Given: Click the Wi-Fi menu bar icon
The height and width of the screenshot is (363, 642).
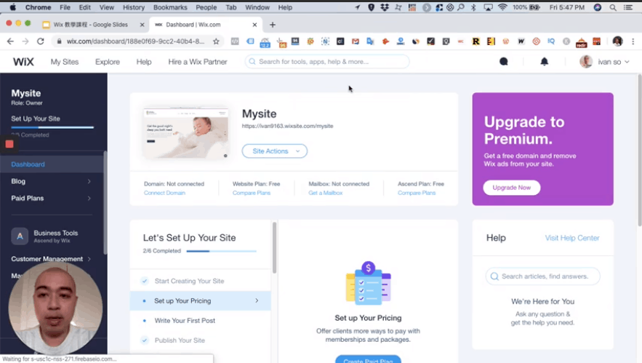Looking at the screenshot, I should [502, 7].
